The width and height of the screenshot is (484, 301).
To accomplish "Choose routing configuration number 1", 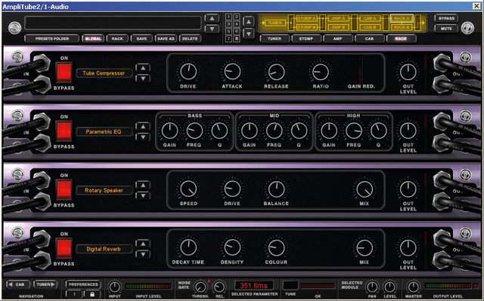I will (x=228, y=17).
